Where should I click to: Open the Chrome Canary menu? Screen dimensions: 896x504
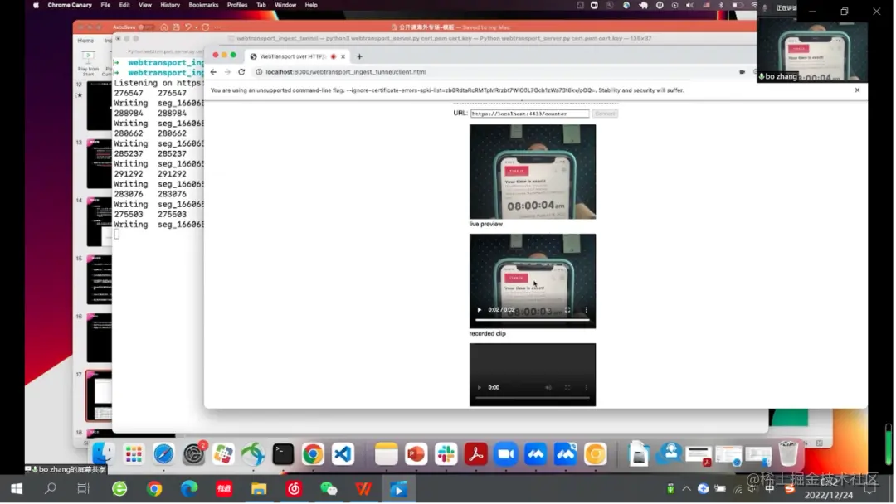point(70,5)
